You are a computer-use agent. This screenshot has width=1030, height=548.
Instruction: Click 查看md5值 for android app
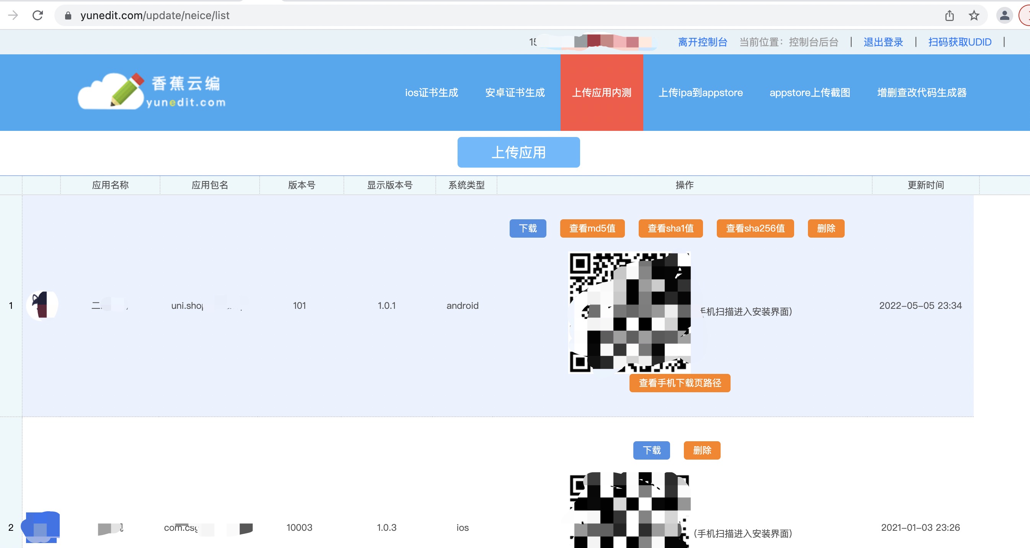592,228
